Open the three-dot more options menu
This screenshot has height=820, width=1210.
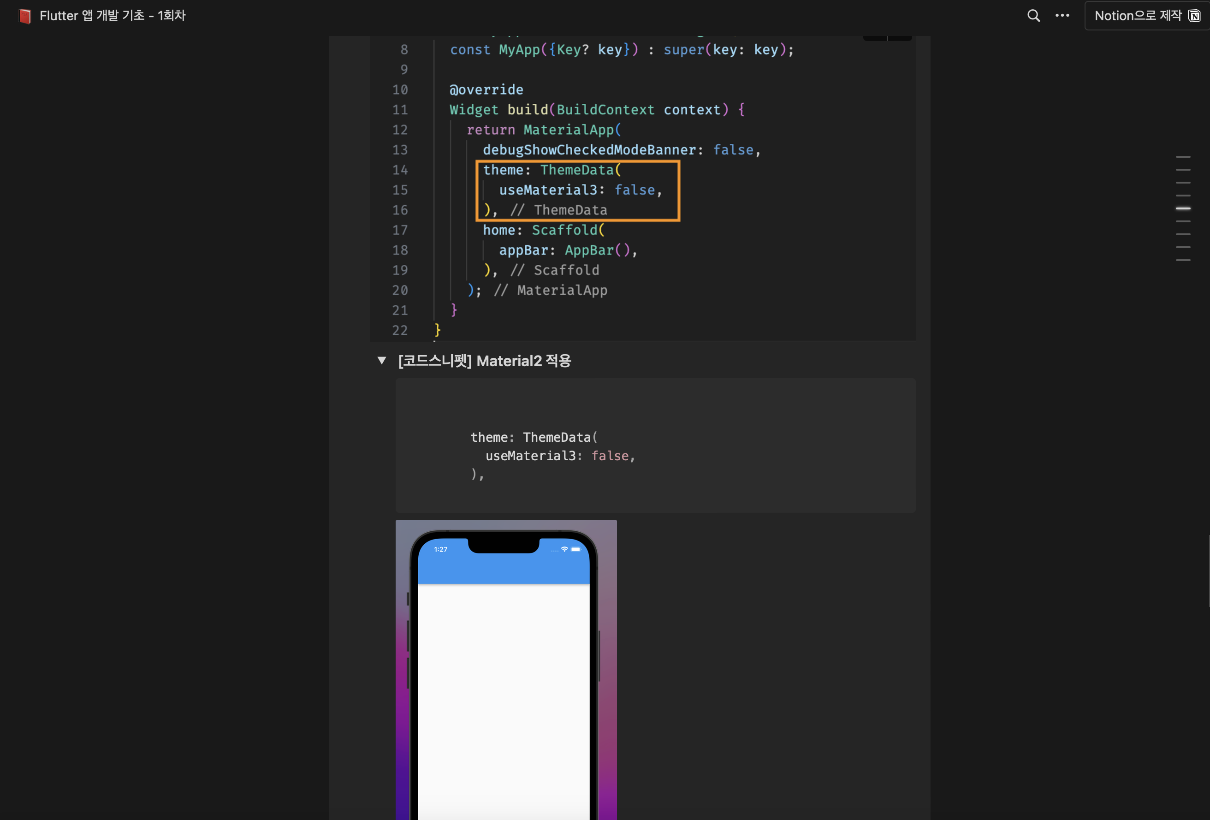[x=1062, y=16]
